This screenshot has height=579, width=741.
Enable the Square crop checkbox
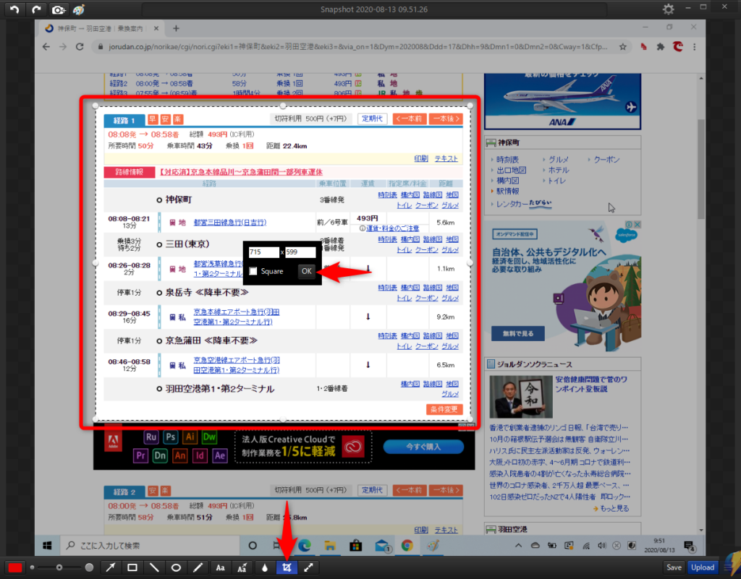point(253,271)
